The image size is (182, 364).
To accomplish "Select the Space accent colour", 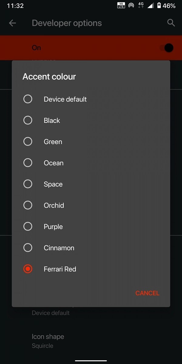I will (28, 184).
